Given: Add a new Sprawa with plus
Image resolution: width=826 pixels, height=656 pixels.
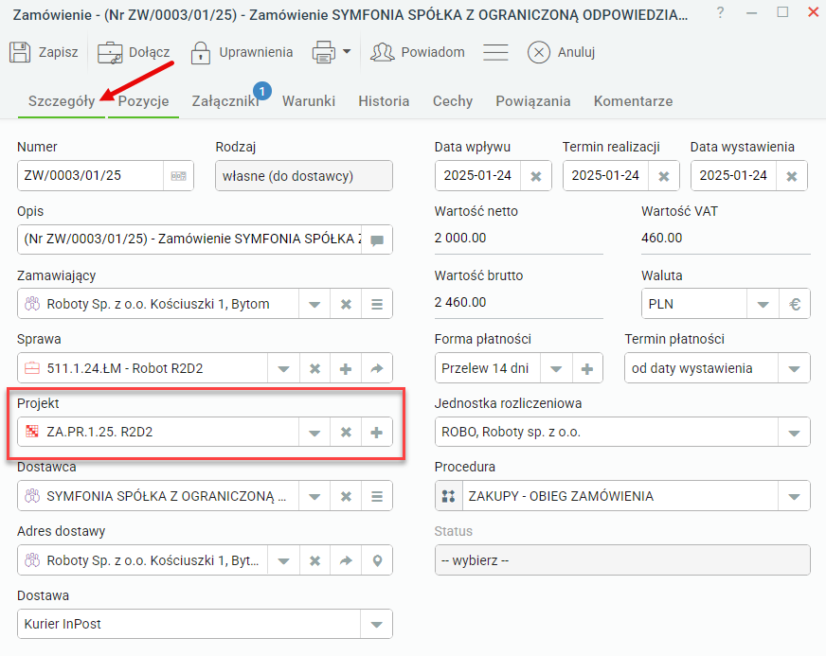Looking at the screenshot, I should pos(346,368).
